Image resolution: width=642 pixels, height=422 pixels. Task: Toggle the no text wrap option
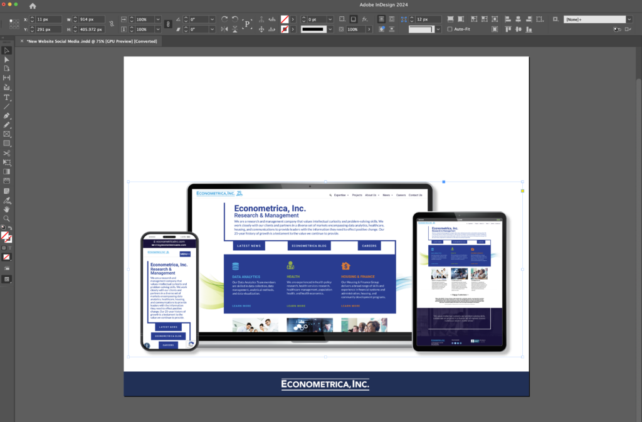click(381, 19)
